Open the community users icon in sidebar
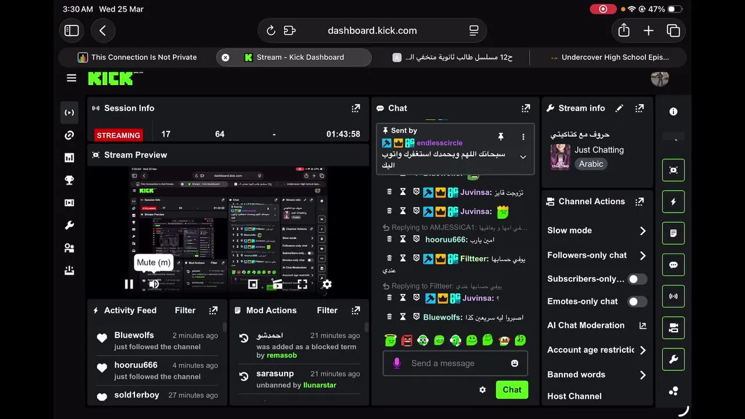745x419 pixels. [69, 248]
